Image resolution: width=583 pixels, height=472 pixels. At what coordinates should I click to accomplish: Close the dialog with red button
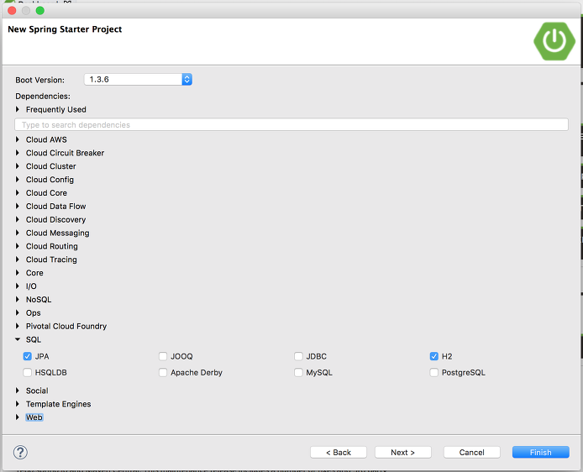(x=12, y=10)
